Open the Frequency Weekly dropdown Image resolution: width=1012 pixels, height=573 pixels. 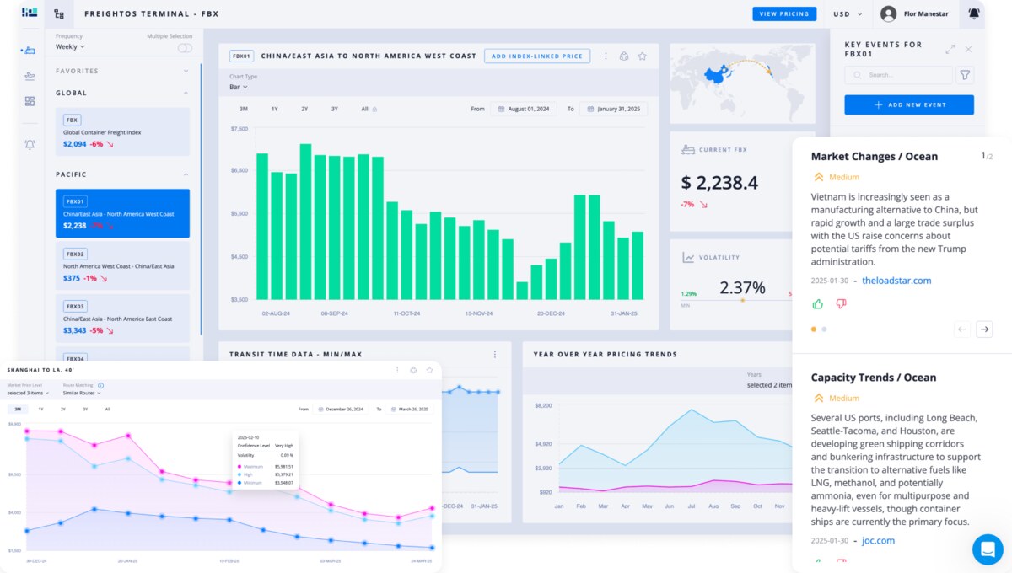tap(71, 47)
